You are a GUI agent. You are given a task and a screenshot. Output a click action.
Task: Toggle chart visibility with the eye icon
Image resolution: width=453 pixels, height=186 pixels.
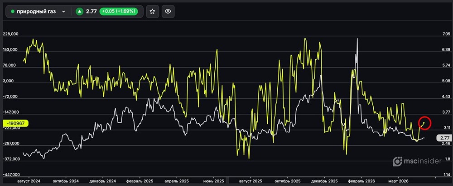[x=168, y=12]
